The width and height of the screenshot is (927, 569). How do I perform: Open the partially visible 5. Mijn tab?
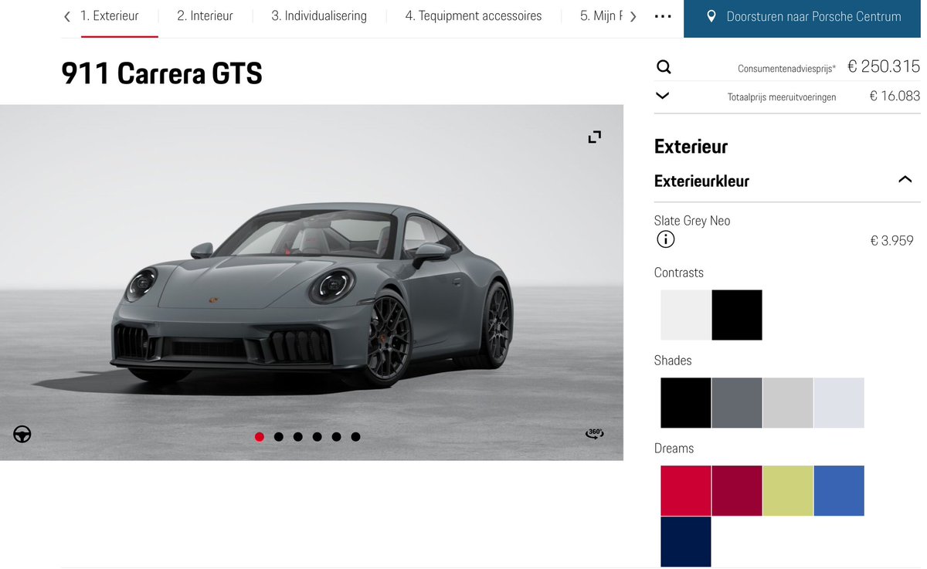click(x=601, y=16)
